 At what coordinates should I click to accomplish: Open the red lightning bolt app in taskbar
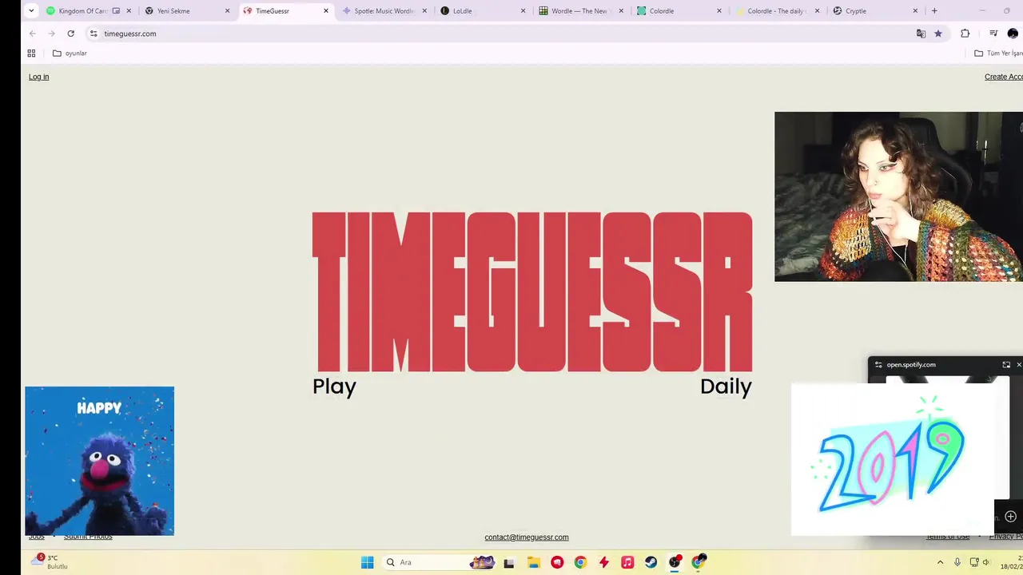[603, 562]
